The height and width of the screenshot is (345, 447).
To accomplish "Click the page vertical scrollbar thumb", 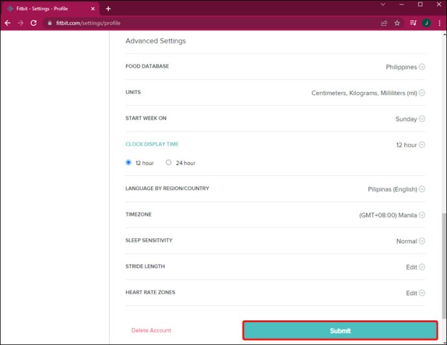I will coord(444,265).
